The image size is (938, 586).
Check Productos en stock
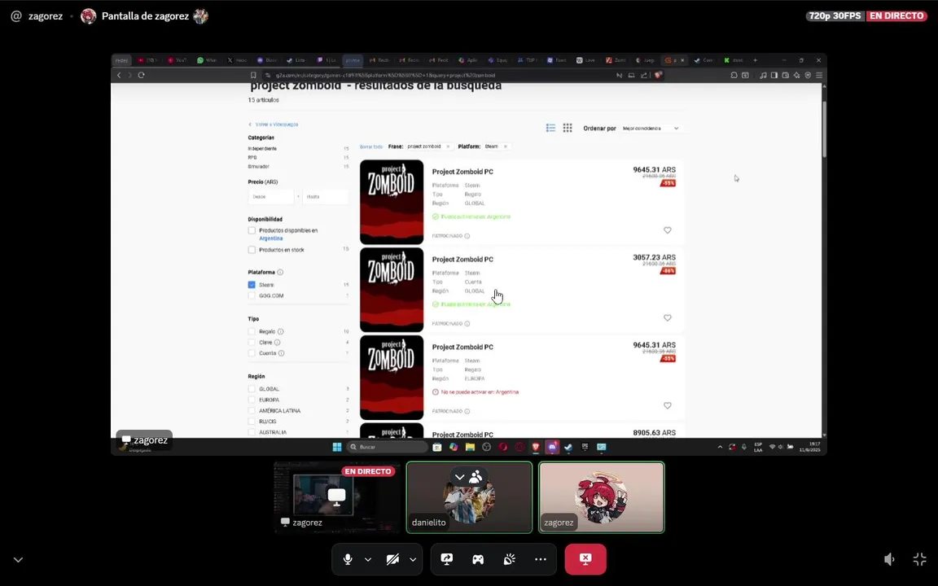point(252,250)
